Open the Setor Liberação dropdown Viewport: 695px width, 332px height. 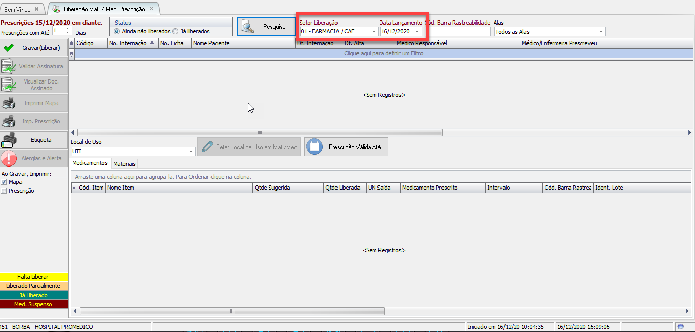(374, 32)
